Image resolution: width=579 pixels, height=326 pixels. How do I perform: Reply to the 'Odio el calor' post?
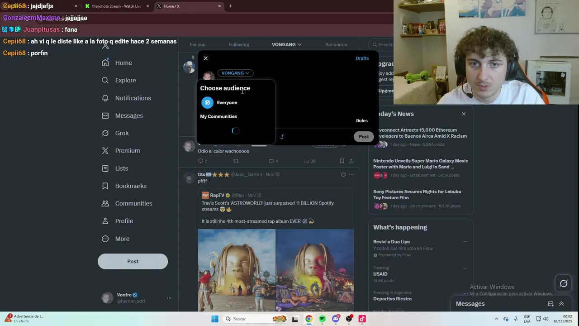coord(202,161)
